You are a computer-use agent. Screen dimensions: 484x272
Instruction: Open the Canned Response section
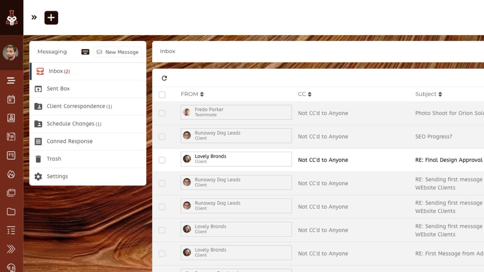70,141
